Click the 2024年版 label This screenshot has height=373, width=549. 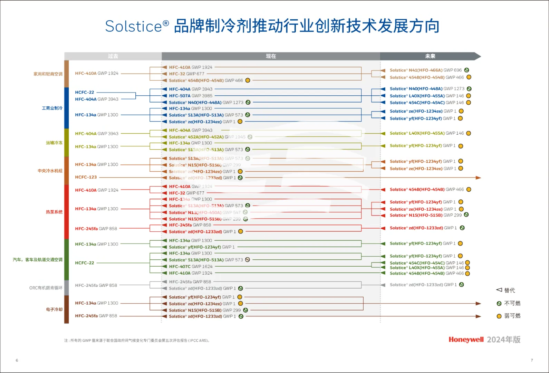[x=504, y=339]
